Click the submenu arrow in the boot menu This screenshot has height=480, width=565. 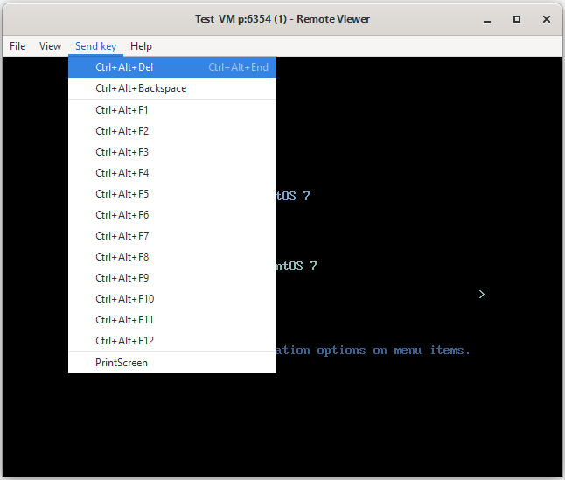point(482,295)
